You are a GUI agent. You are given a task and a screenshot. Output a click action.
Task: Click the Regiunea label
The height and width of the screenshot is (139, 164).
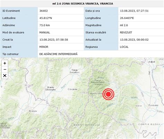[92, 47]
